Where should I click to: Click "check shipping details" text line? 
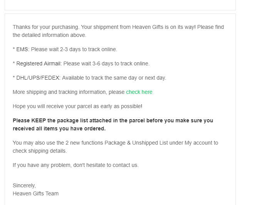point(40,151)
